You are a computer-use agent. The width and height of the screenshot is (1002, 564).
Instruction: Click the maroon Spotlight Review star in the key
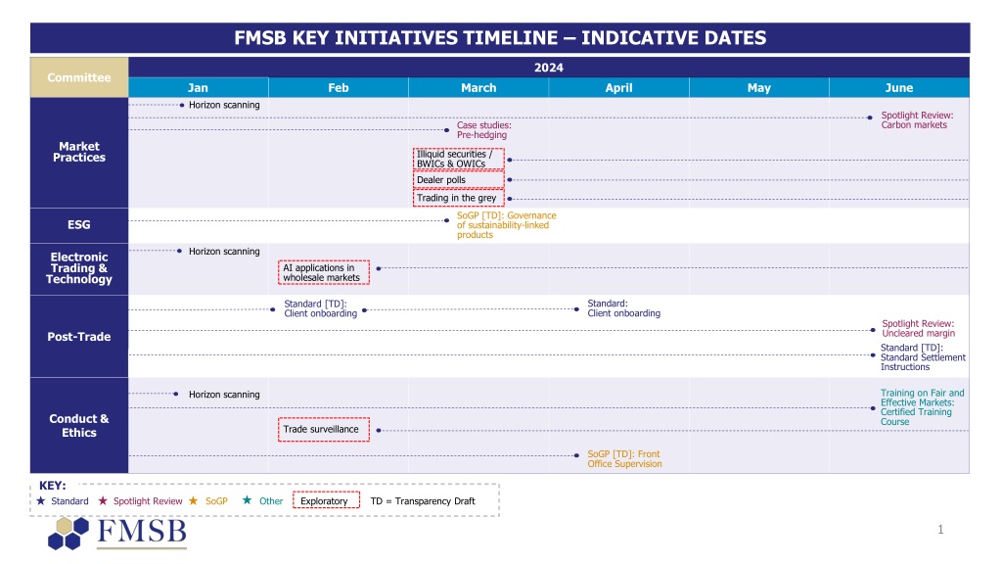(x=103, y=500)
